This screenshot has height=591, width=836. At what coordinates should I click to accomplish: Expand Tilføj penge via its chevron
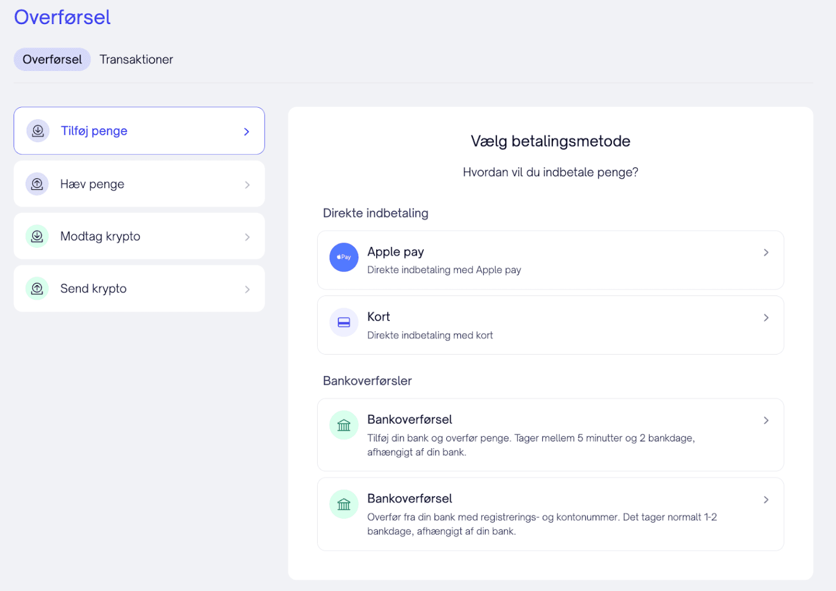click(x=247, y=132)
